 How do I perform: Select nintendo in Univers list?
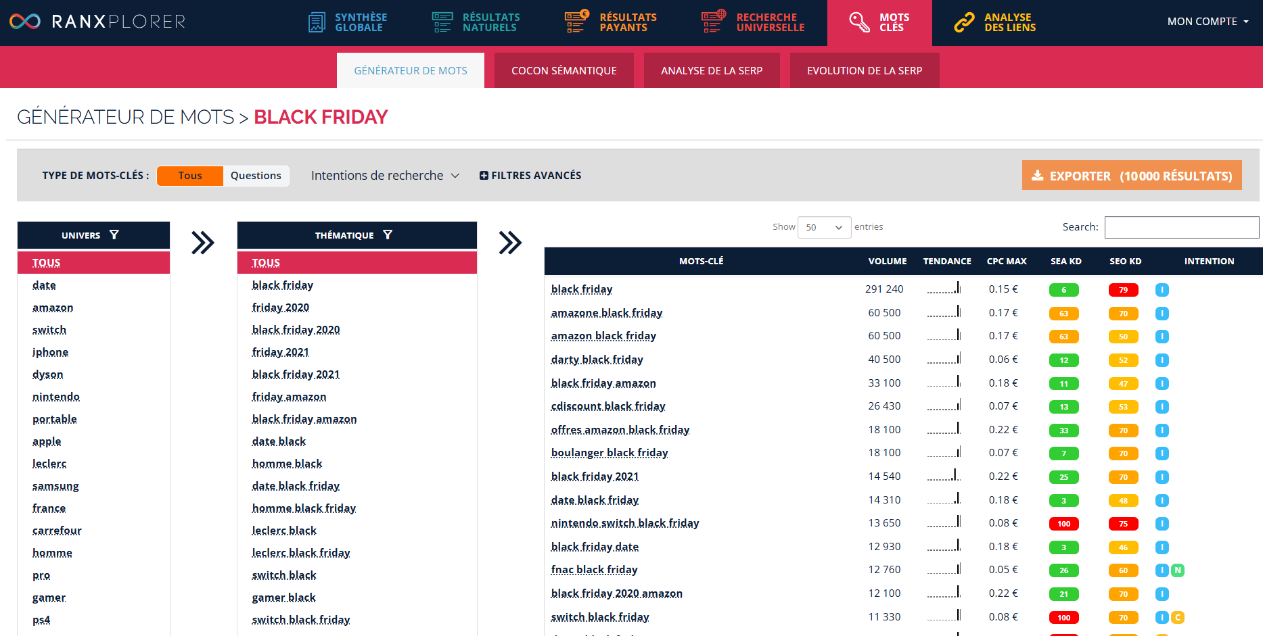tap(56, 397)
